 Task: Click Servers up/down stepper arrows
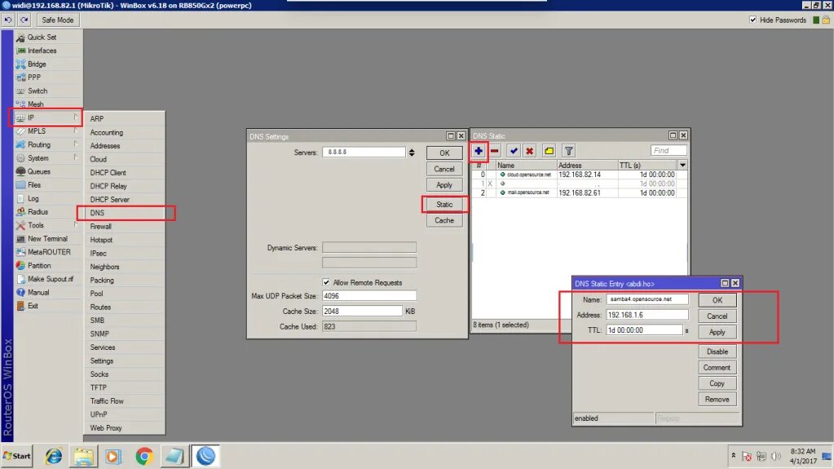tap(412, 153)
